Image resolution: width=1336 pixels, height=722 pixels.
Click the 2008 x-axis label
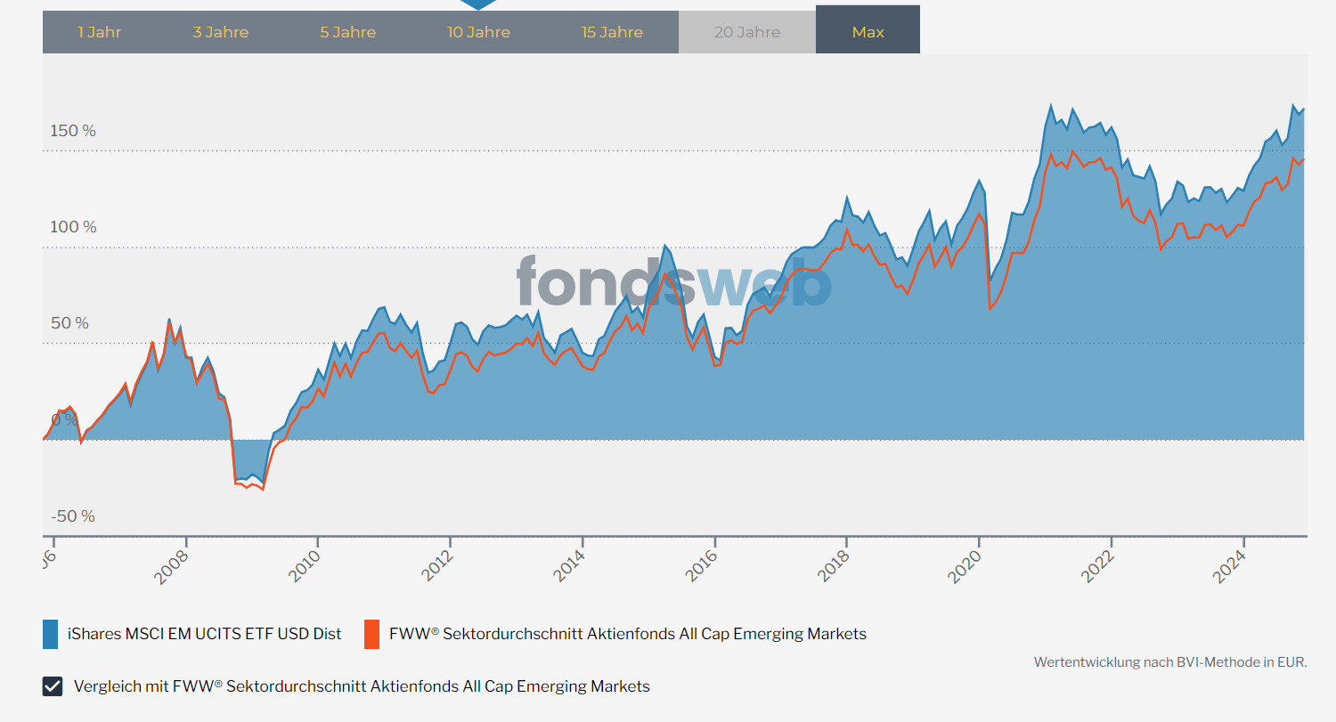point(171,566)
